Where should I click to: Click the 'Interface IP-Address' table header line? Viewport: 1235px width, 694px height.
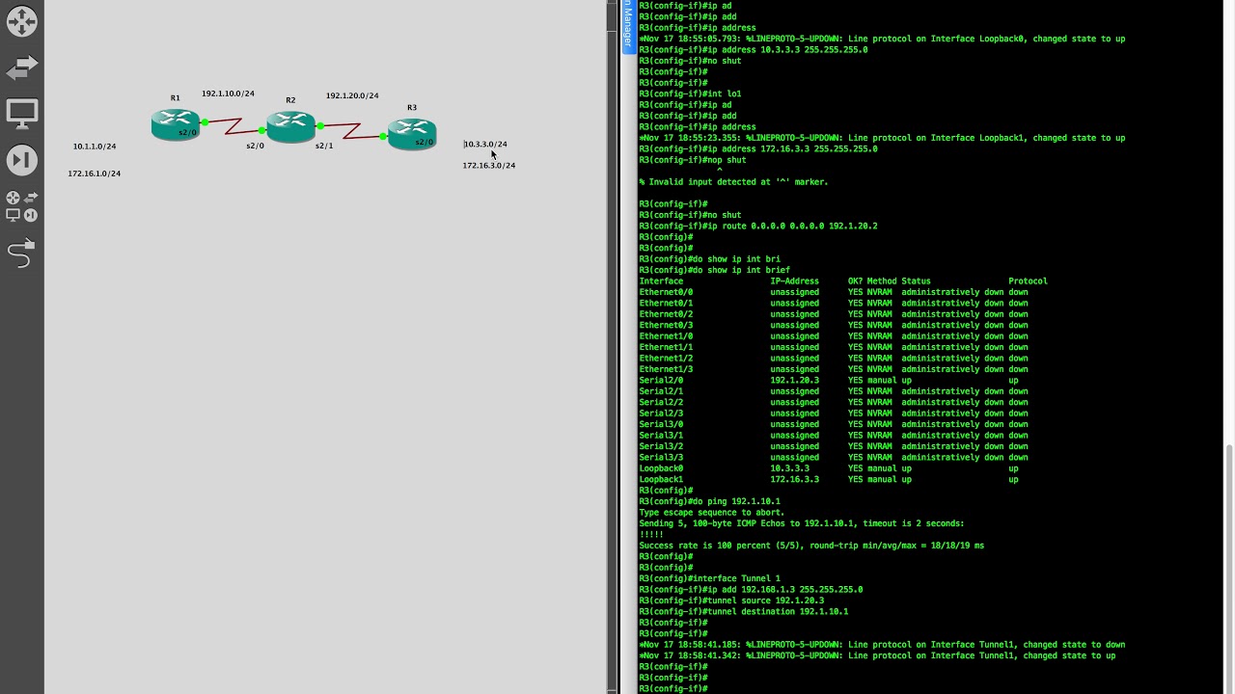click(843, 280)
